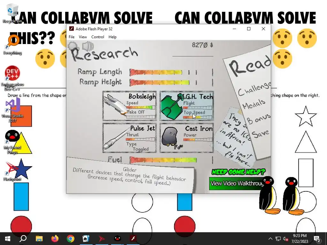The height and width of the screenshot is (245, 327).
Task: Click the 8270 $ money counter
Action: pos(202,45)
